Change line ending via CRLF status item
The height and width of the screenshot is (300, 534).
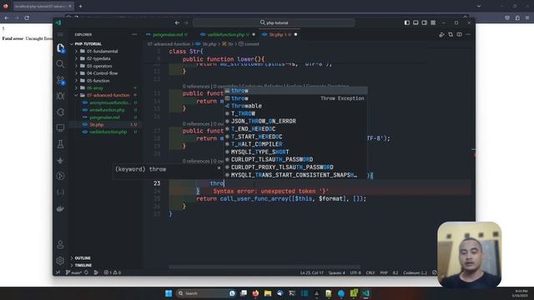coord(370,272)
